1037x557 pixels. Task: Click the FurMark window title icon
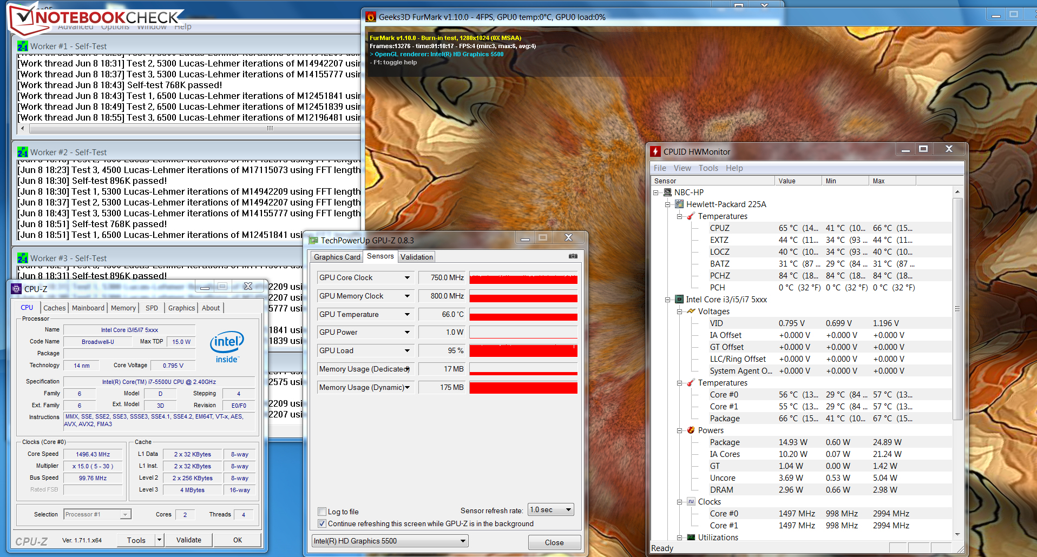[371, 17]
